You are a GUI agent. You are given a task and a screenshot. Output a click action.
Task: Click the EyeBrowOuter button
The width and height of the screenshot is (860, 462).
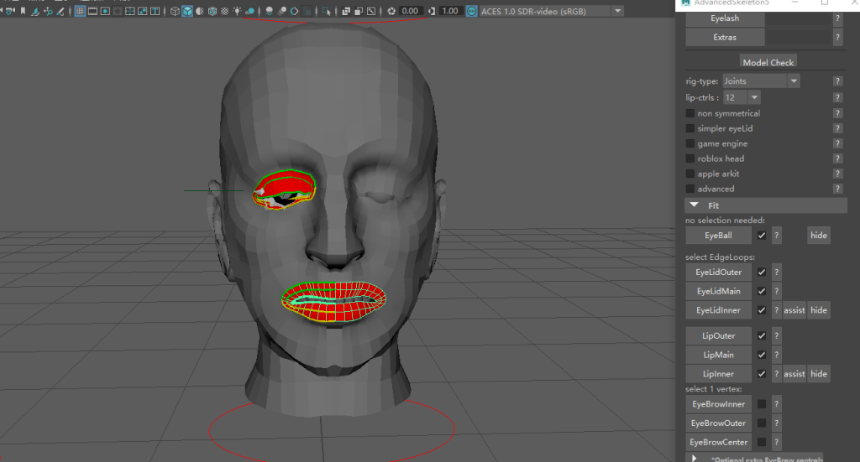(x=719, y=423)
